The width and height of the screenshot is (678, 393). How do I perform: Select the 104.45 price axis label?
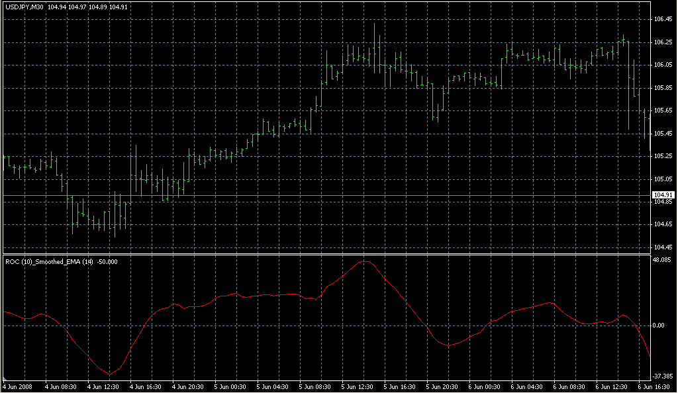tap(662, 247)
